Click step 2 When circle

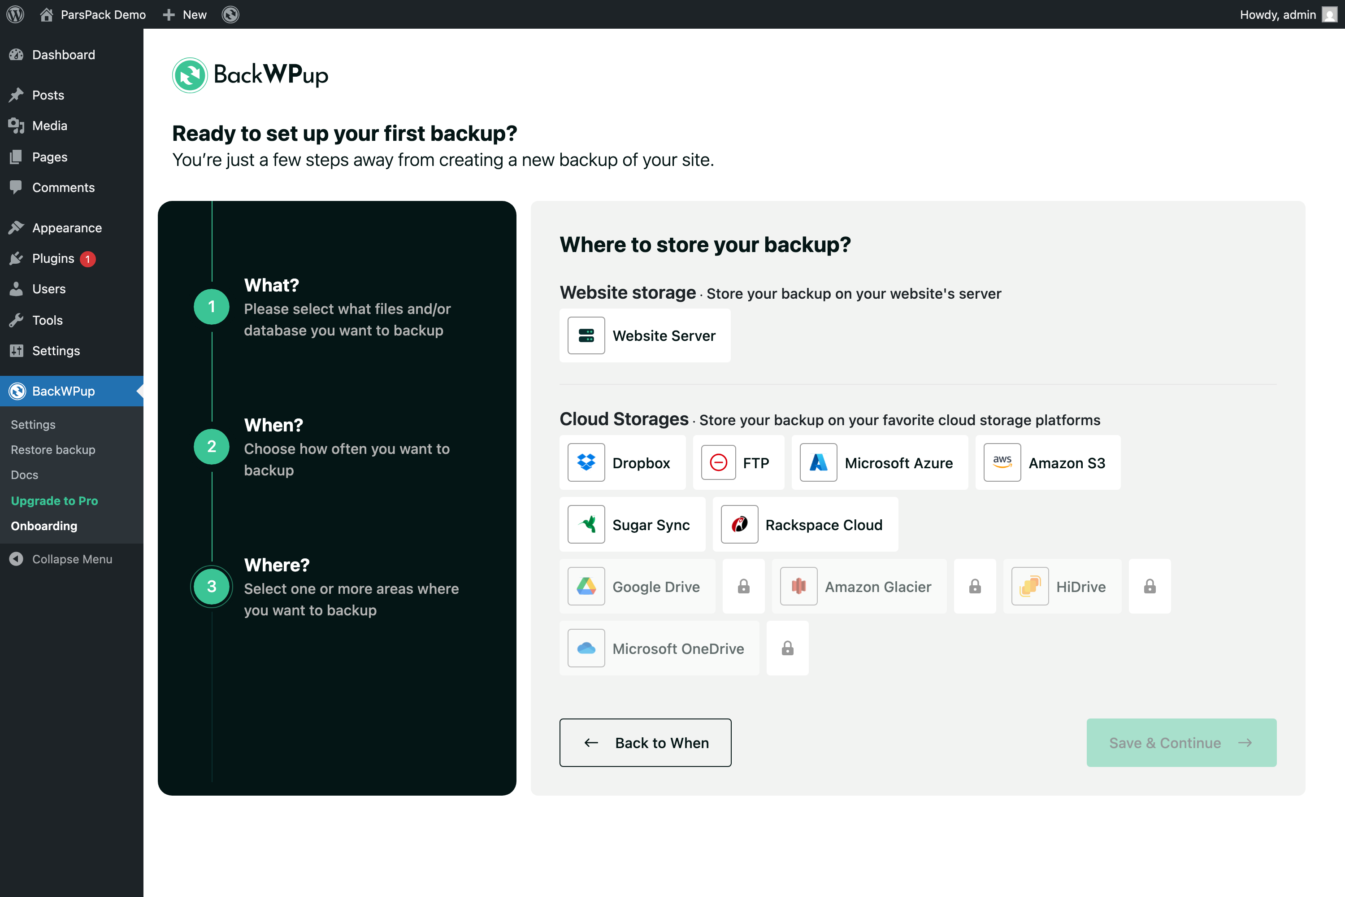point(212,446)
